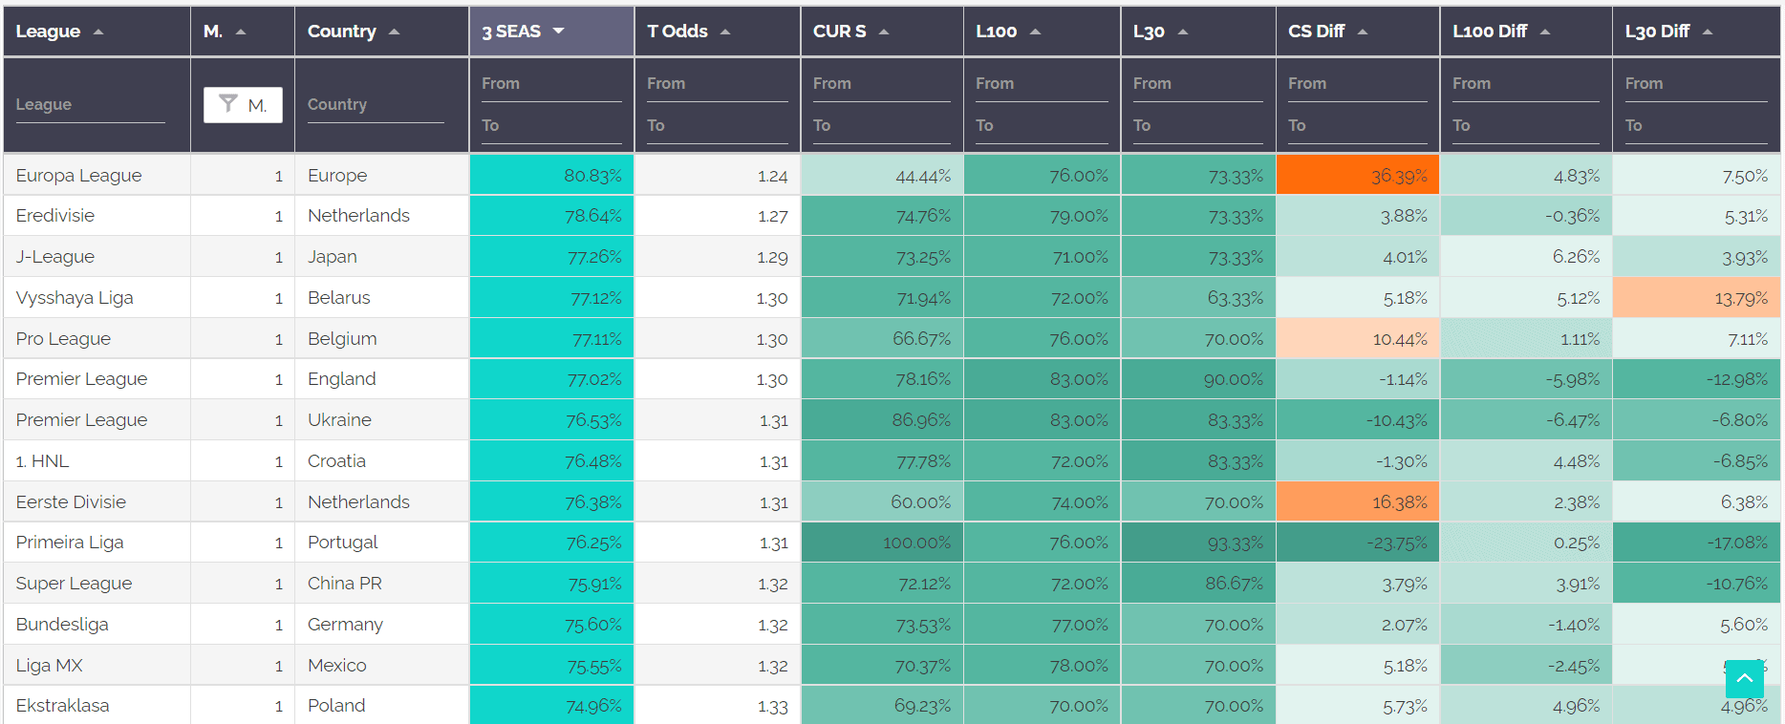Sort the Country column using its arrow
The image size is (1785, 724).
tap(394, 32)
